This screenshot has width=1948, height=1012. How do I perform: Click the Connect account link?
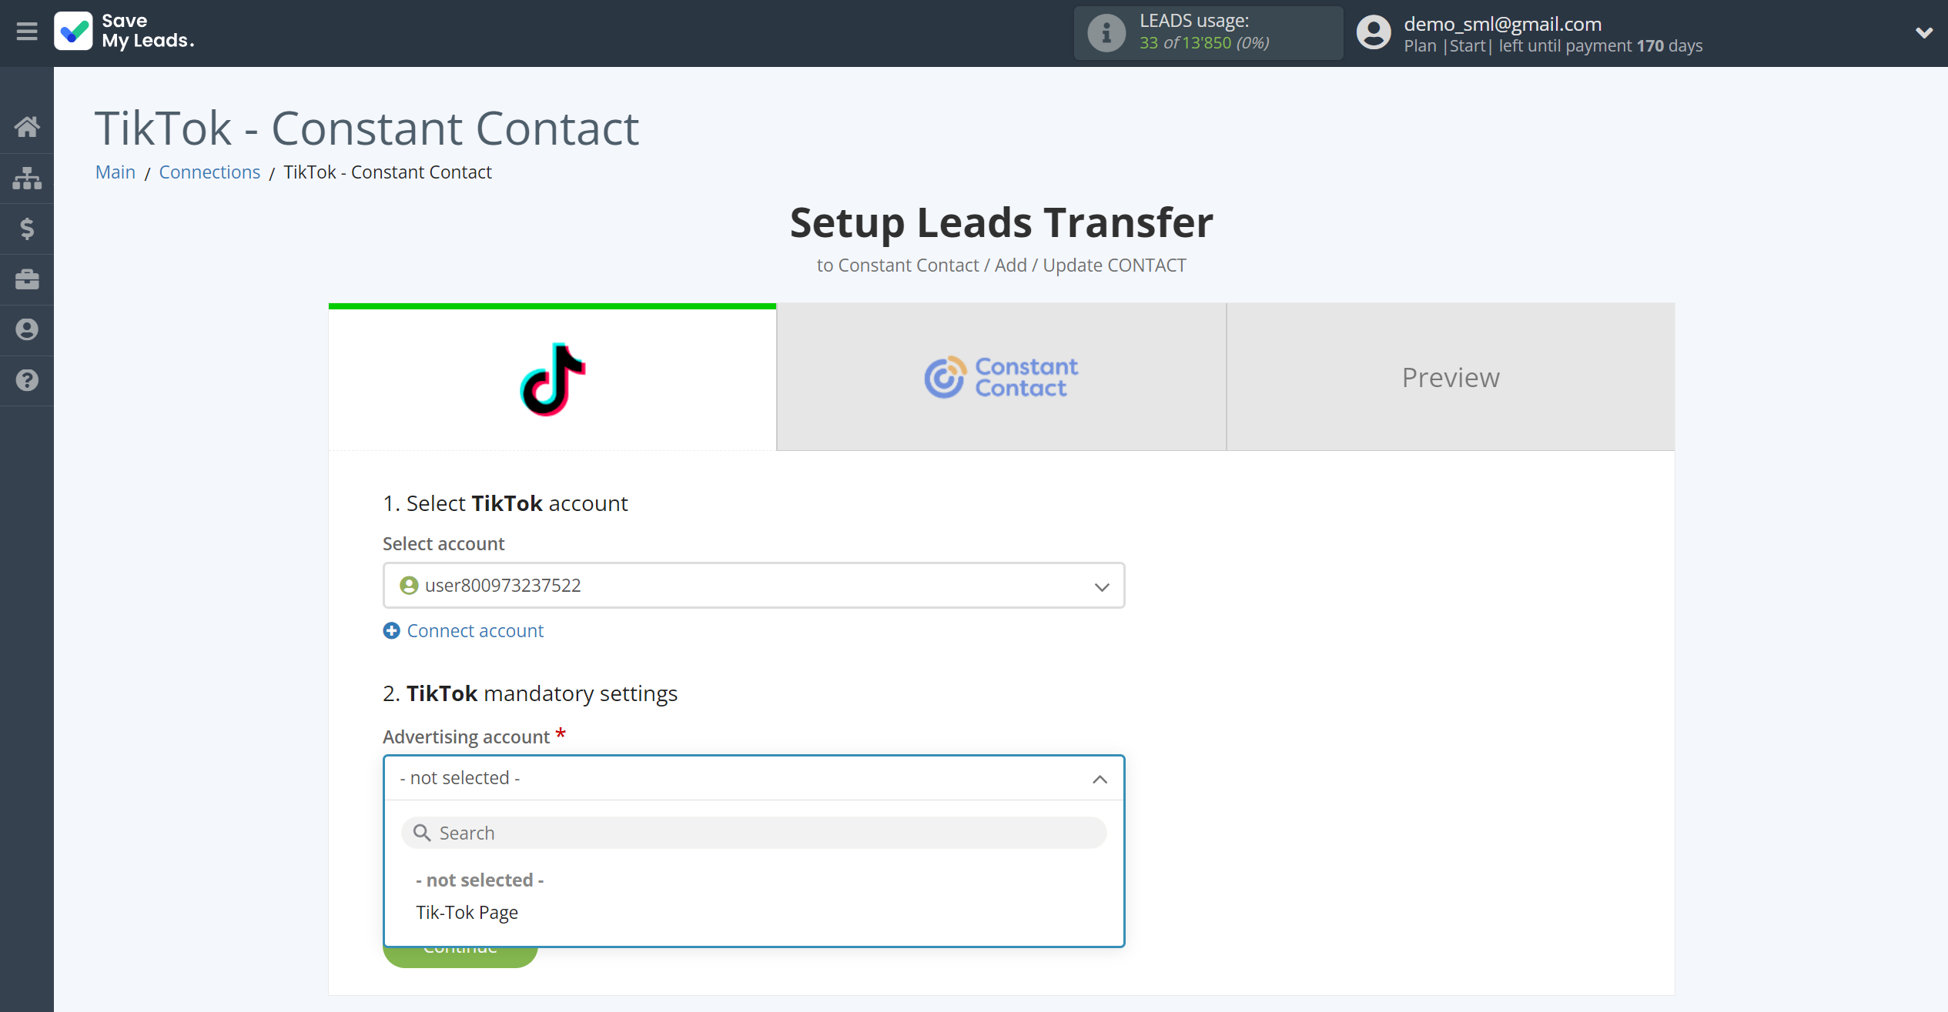point(463,630)
